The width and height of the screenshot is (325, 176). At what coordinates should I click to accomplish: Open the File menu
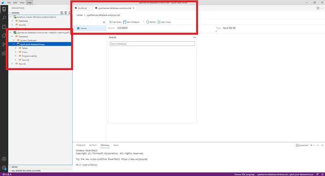pyautogui.click(x=9, y=3)
